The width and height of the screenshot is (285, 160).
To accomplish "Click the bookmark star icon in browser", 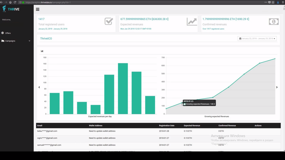I will tap(273, 2).
